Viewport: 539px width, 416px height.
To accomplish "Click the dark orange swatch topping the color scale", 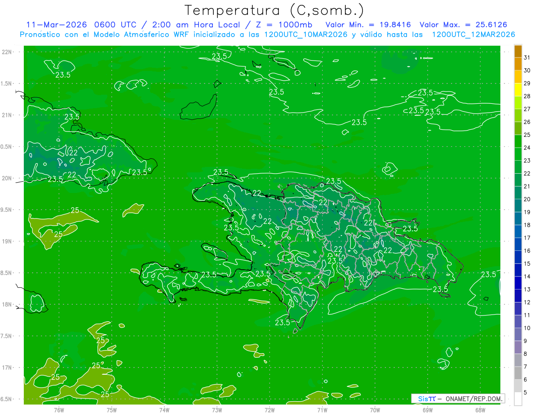I will (518, 51).
